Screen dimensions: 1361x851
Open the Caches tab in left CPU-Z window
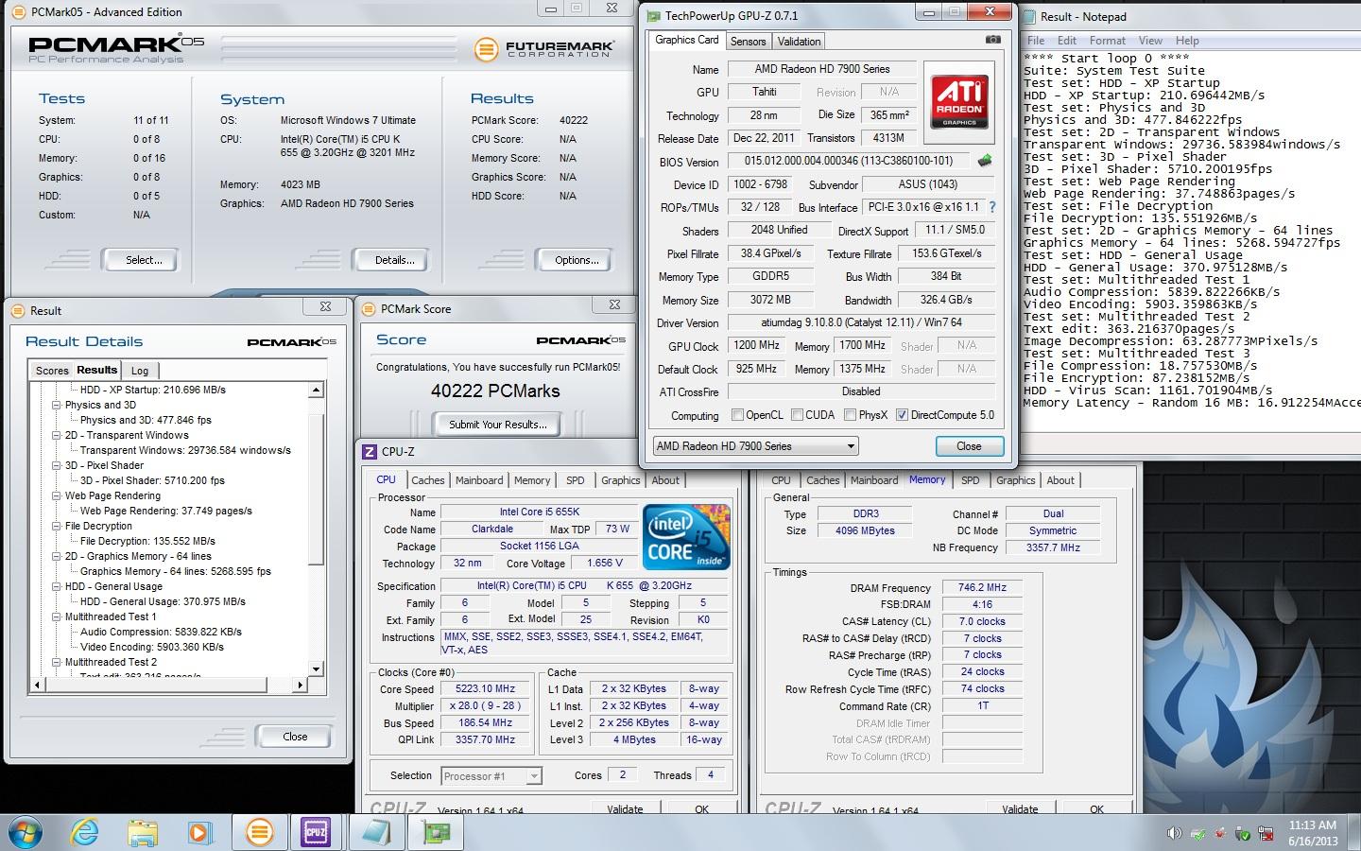click(427, 480)
